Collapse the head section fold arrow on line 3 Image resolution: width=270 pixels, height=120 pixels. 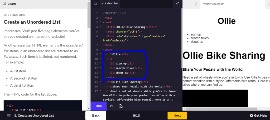coord(100,22)
